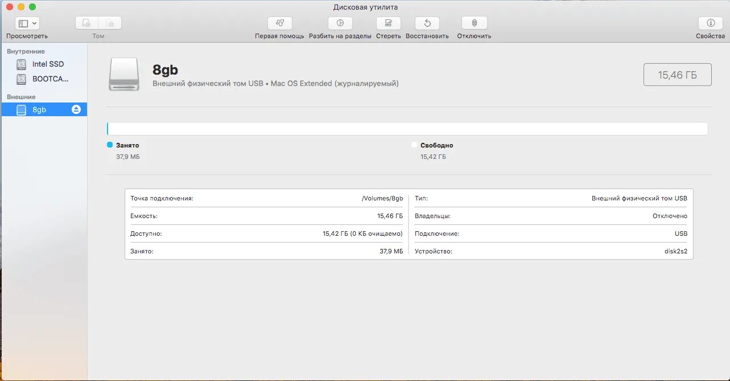Click the disk usage bar
730x381 pixels.
407,129
